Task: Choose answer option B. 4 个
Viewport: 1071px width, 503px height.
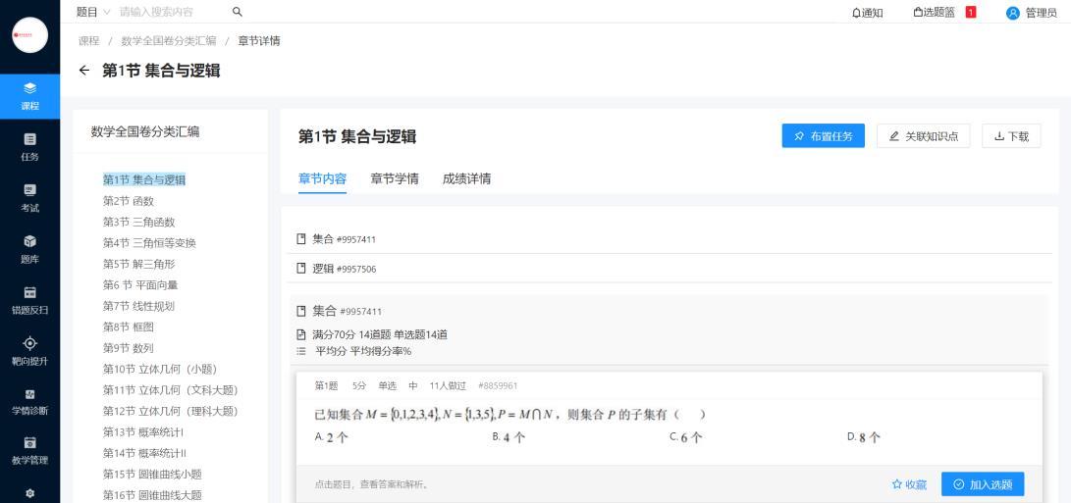Action: 509,437
